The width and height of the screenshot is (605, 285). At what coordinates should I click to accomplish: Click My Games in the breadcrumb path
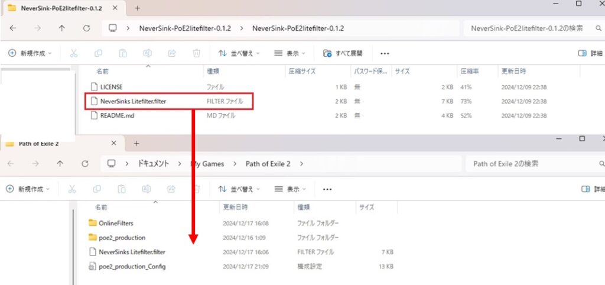[x=208, y=164]
